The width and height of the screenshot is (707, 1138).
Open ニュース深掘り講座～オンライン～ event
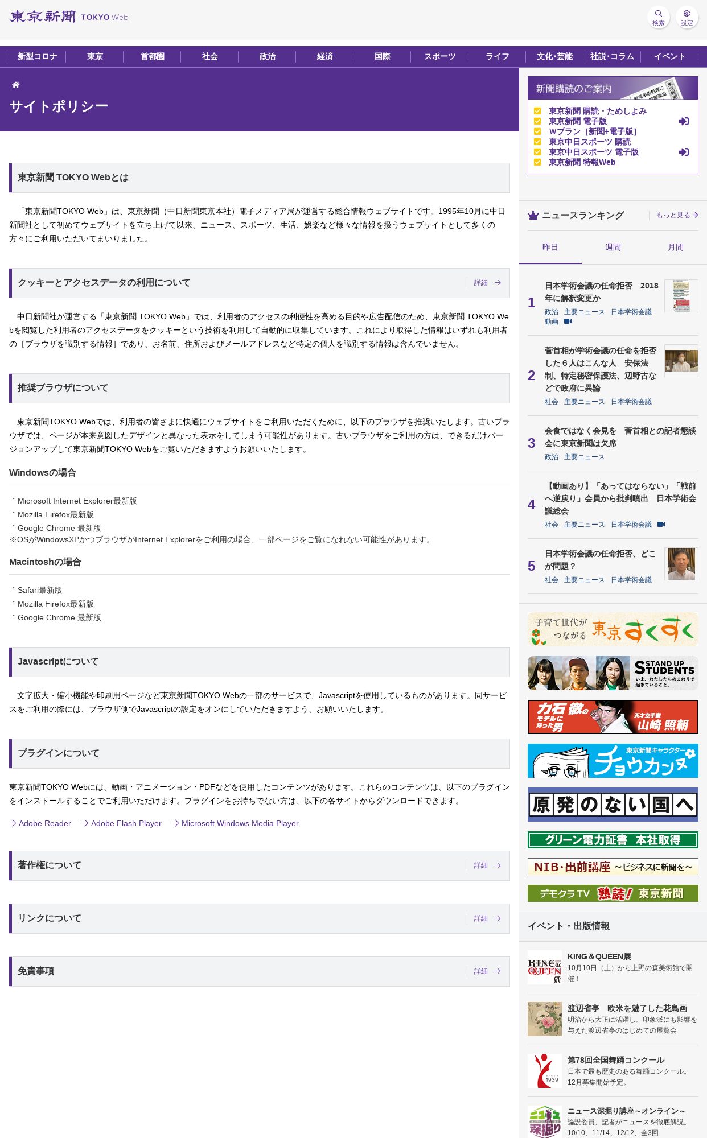(613, 1121)
